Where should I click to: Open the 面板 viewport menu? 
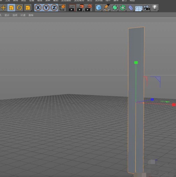(x=31, y=15)
